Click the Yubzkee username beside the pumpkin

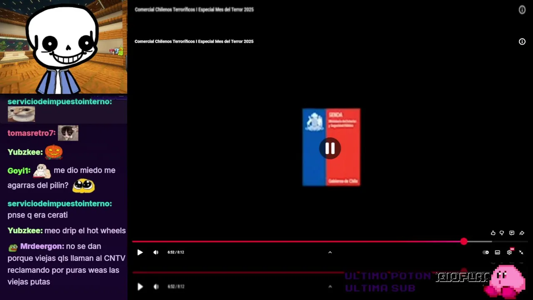tap(25, 152)
